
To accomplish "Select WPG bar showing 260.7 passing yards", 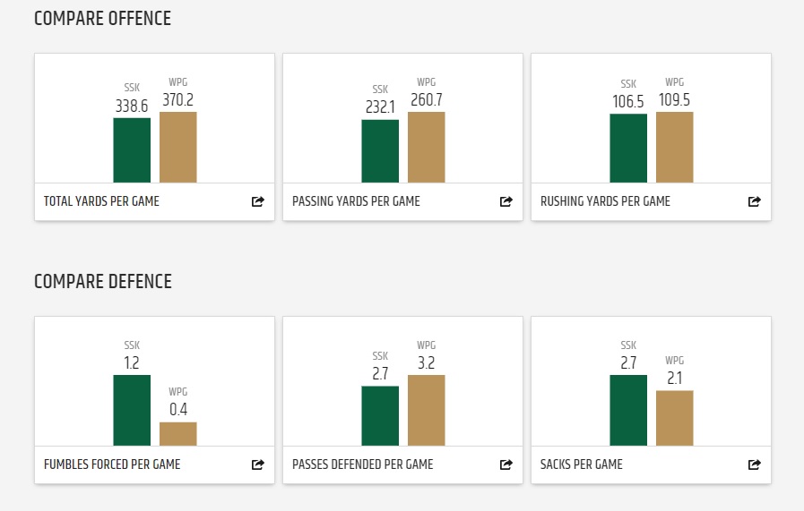I will pyautogui.click(x=427, y=148).
